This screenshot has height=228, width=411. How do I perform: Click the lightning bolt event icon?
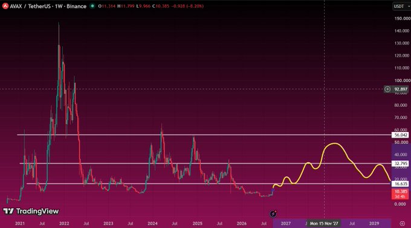273,213
